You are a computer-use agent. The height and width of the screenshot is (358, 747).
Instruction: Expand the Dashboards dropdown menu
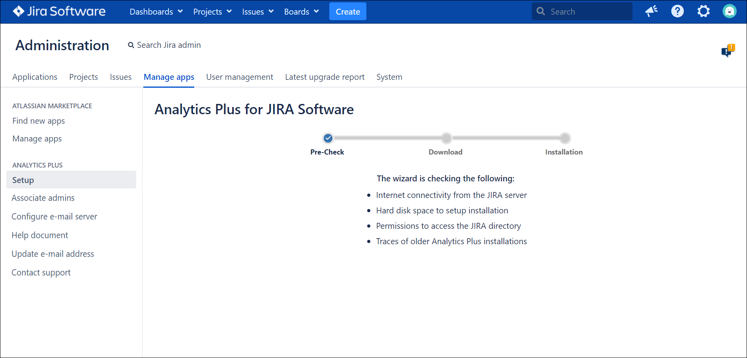click(156, 12)
